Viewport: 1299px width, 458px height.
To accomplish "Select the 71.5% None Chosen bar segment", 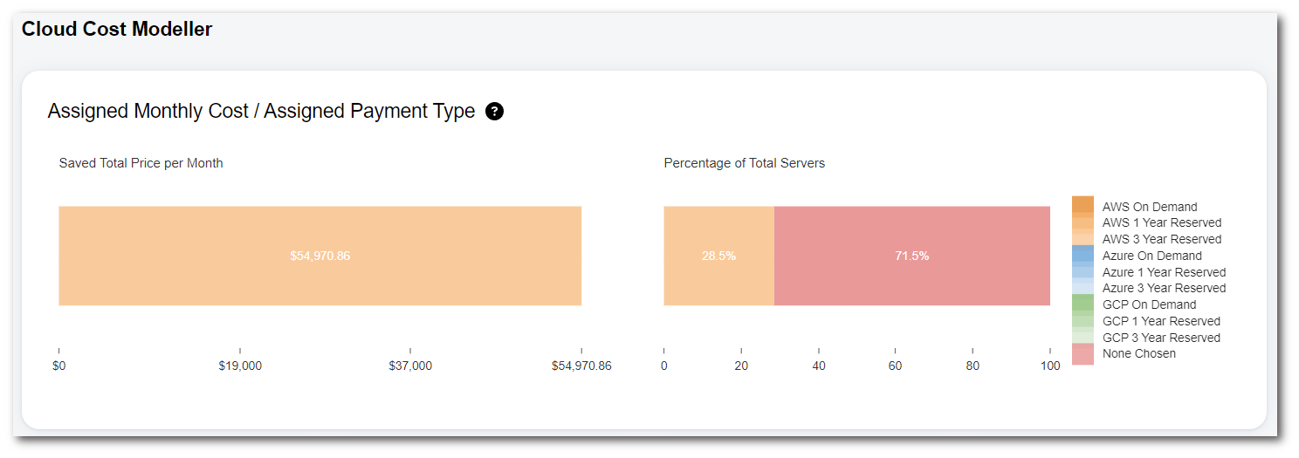I will click(x=911, y=256).
